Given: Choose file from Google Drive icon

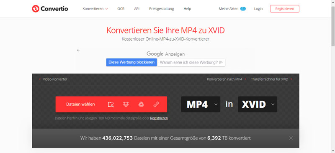Looking at the screenshot, I should (x=141, y=104).
